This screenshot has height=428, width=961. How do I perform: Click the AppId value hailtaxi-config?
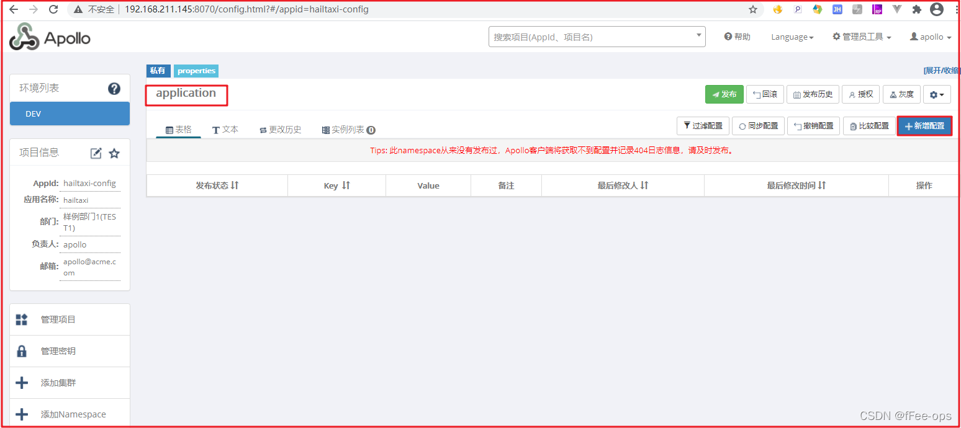coord(89,183)
